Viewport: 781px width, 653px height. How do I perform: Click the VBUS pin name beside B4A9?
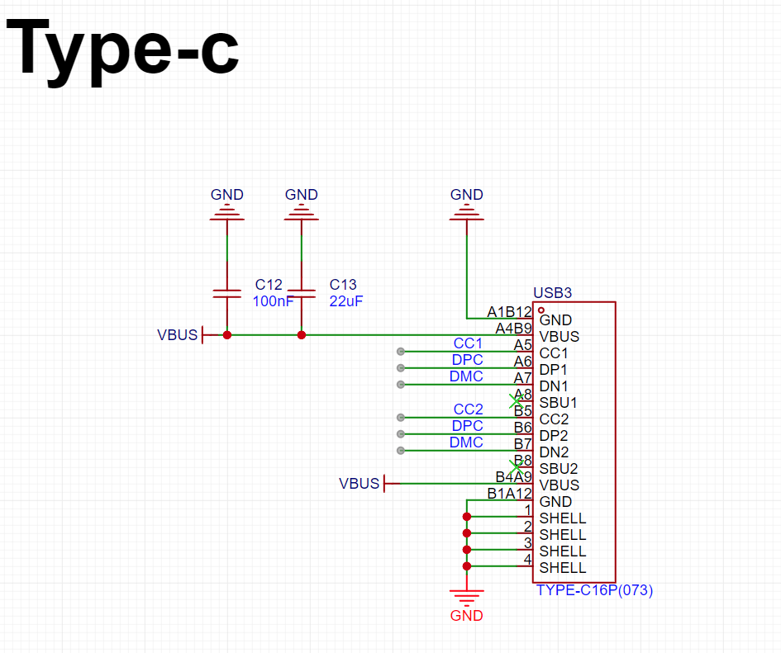click(x=560, y=485)
